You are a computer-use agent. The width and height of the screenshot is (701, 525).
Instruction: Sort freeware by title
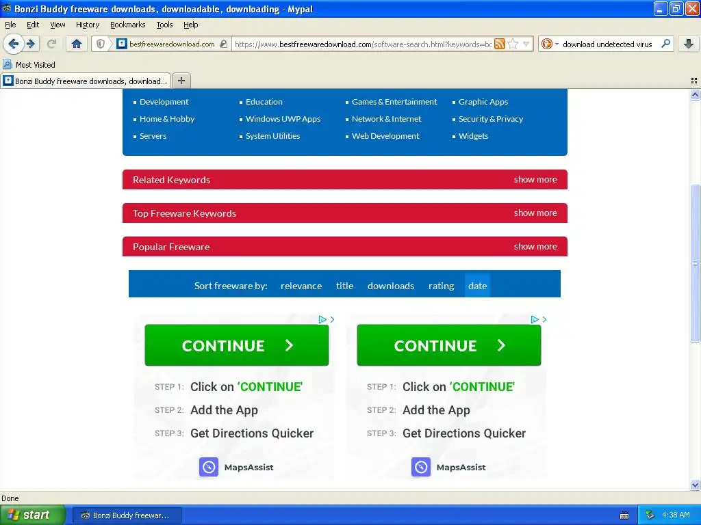344,286
